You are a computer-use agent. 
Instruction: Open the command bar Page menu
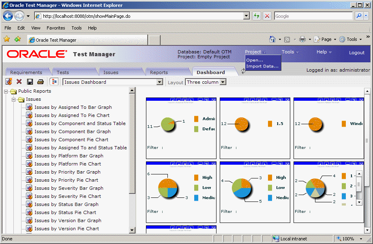click(x=325, y=39)
